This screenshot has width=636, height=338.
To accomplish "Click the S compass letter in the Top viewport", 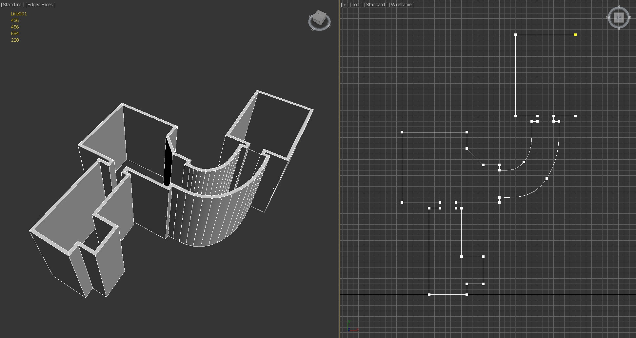I will click(x=619, y=29).
